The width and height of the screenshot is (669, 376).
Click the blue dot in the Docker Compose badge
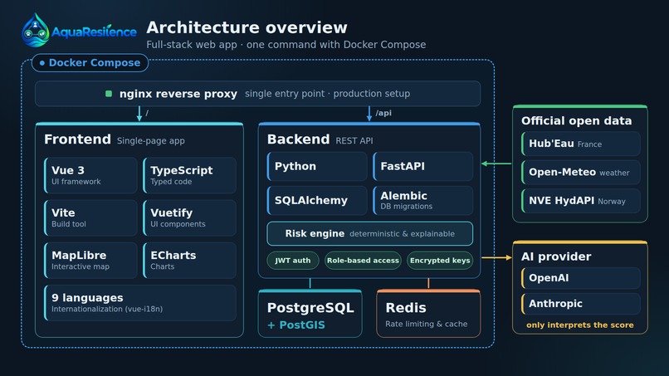click(42, 63)
